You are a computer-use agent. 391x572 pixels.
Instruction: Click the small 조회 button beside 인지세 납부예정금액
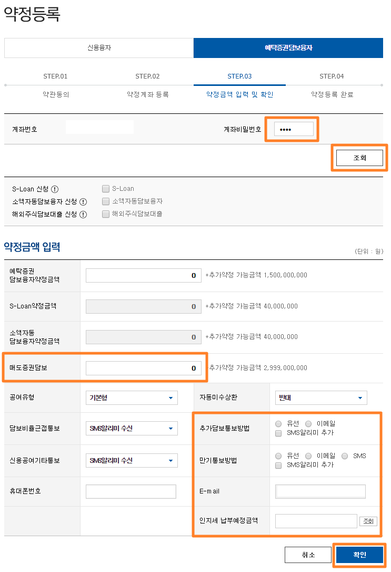click(368, 521)
